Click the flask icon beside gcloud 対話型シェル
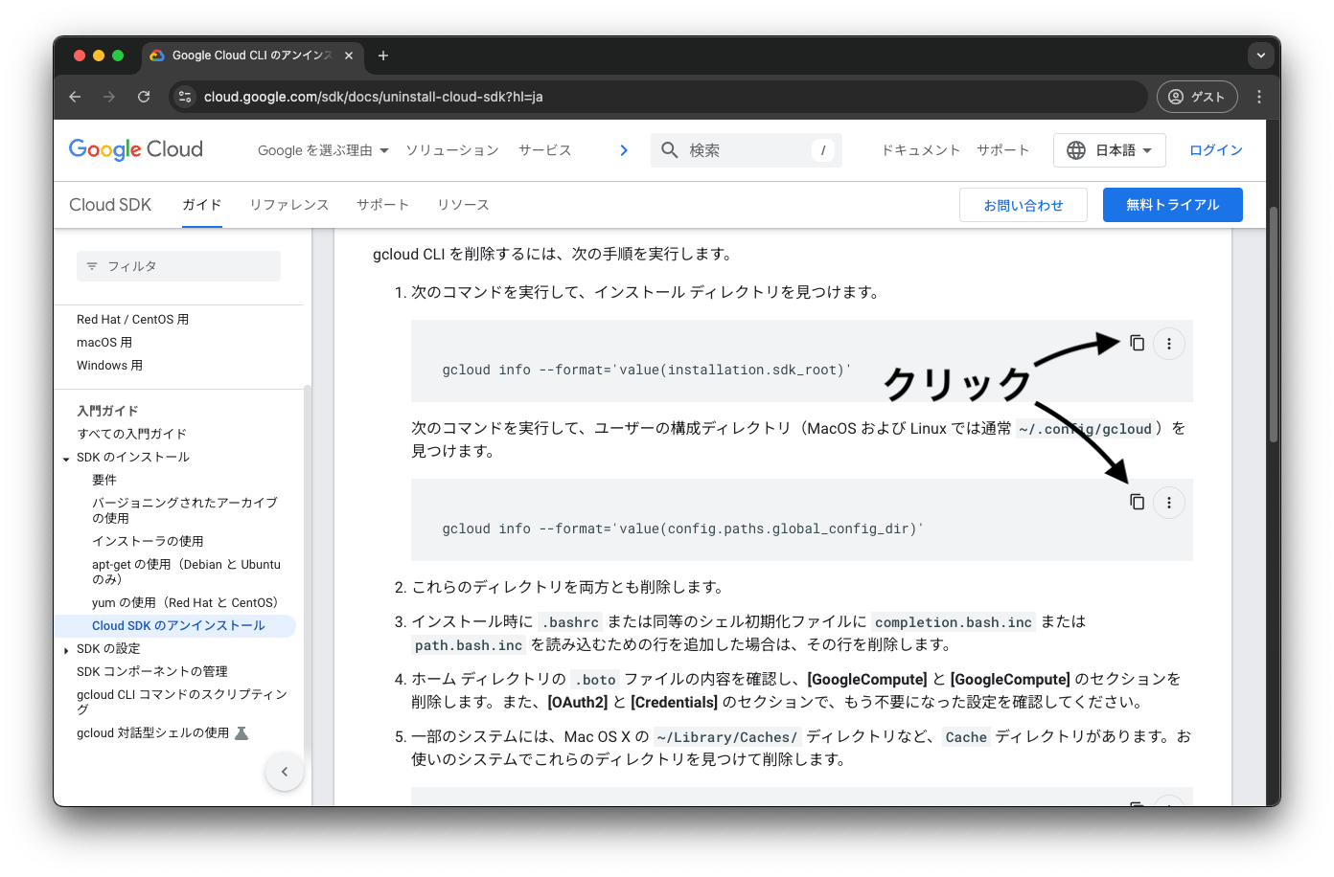Viewport: 1334px width, 877px height. coord(241,733)
